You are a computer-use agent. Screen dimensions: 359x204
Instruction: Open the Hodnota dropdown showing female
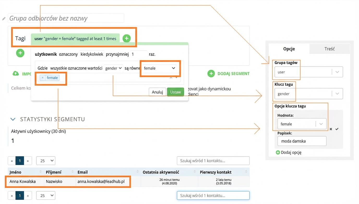(x=302, y=124)
